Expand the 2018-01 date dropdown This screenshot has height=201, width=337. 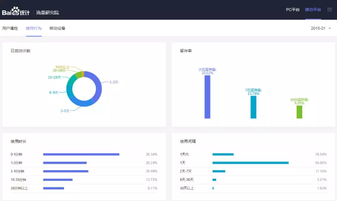click(x=321, y=28)
